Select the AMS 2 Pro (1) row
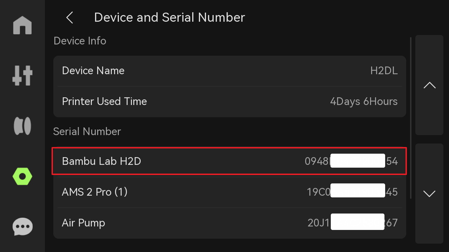Image resolution: width=449 pixels, height=252 pixels. (x=230, y=192)
